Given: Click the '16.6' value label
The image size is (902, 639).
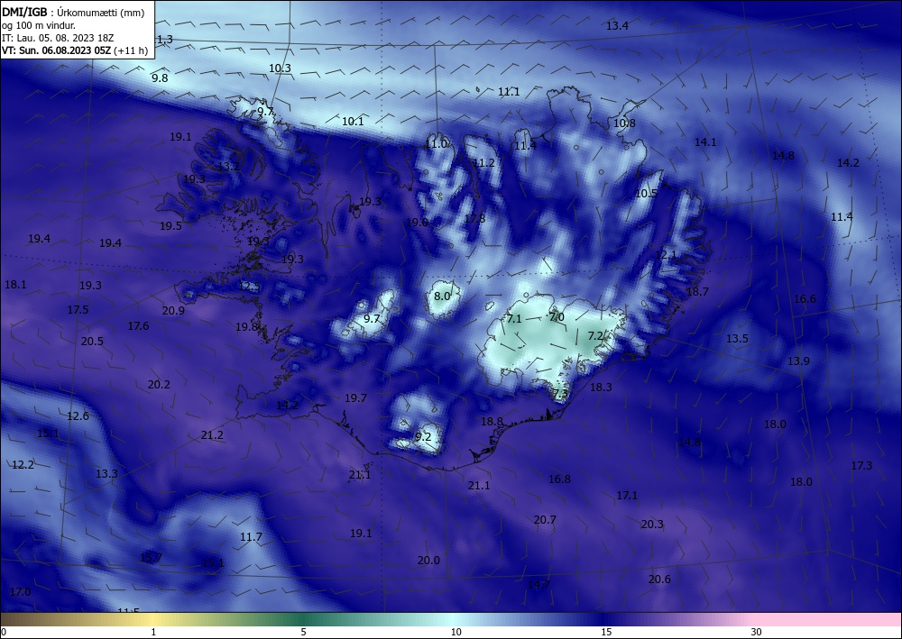Looking at the screenshot, I should (x=805, y=299).
